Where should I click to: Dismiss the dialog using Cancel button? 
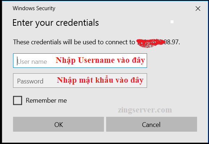click(151, 124)
